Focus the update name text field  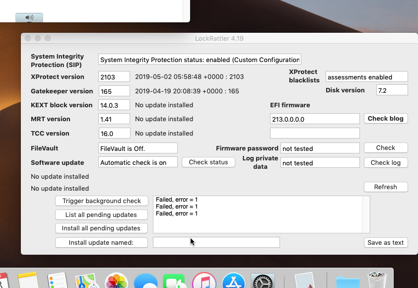pos(216,242)
